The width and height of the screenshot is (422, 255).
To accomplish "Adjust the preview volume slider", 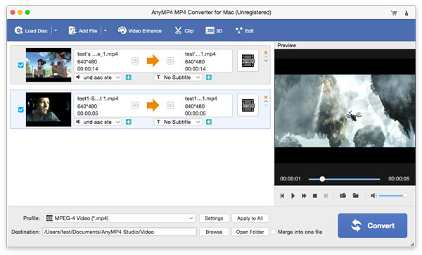I will click(393, 195).
